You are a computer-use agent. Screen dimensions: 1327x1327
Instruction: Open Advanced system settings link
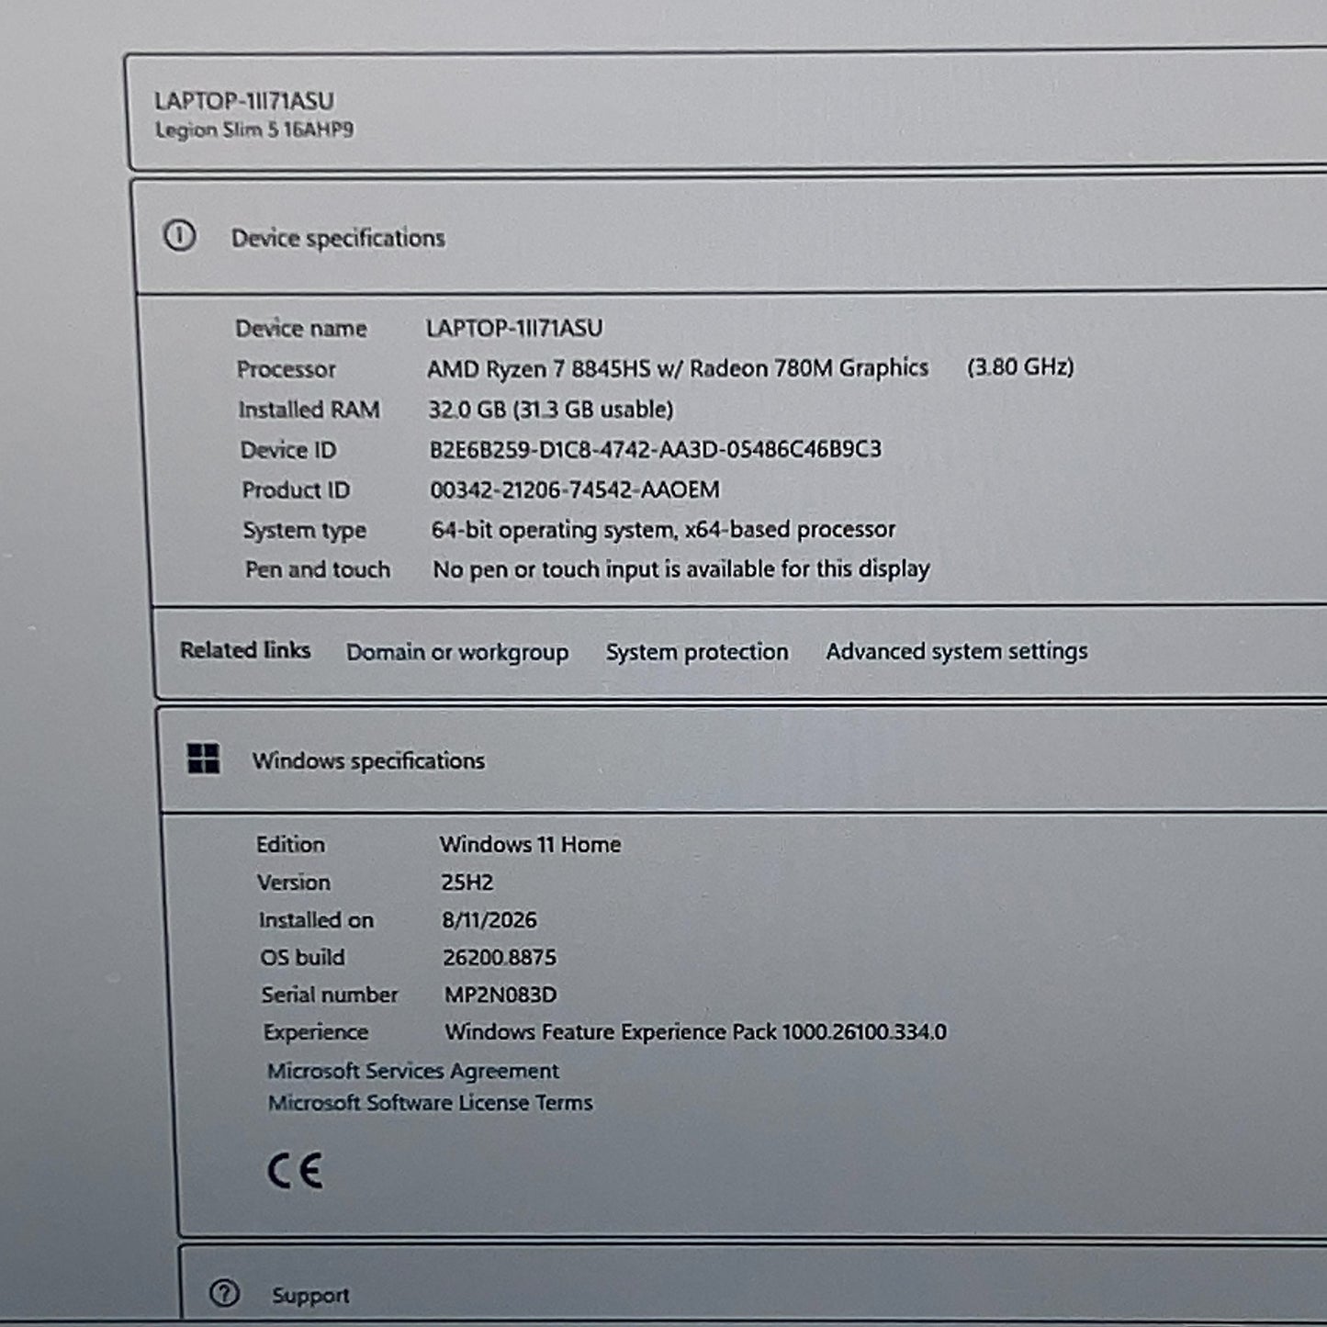[x=957, y=651]
